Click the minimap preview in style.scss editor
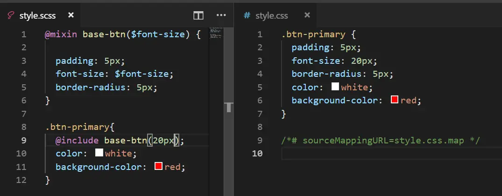502x196 pixels. 215,33
